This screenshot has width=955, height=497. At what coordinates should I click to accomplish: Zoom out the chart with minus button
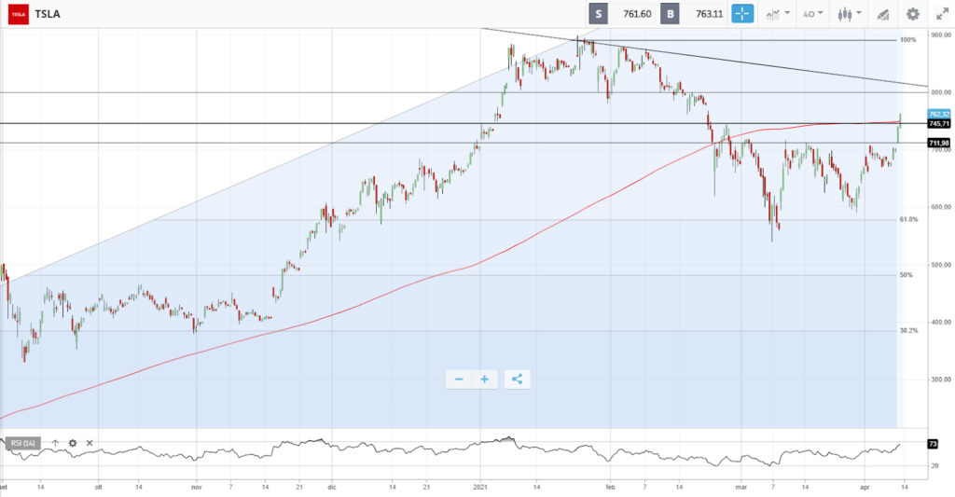[459, 380]
